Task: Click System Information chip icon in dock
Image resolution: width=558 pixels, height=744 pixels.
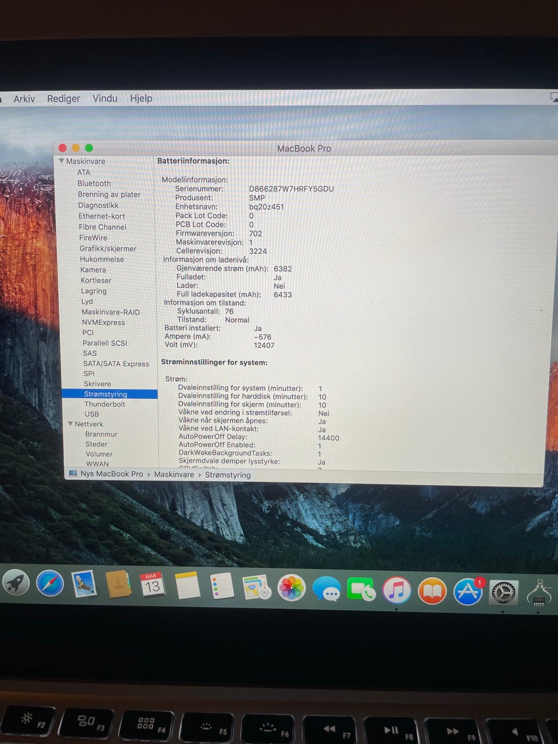Action: pos(540,593)
